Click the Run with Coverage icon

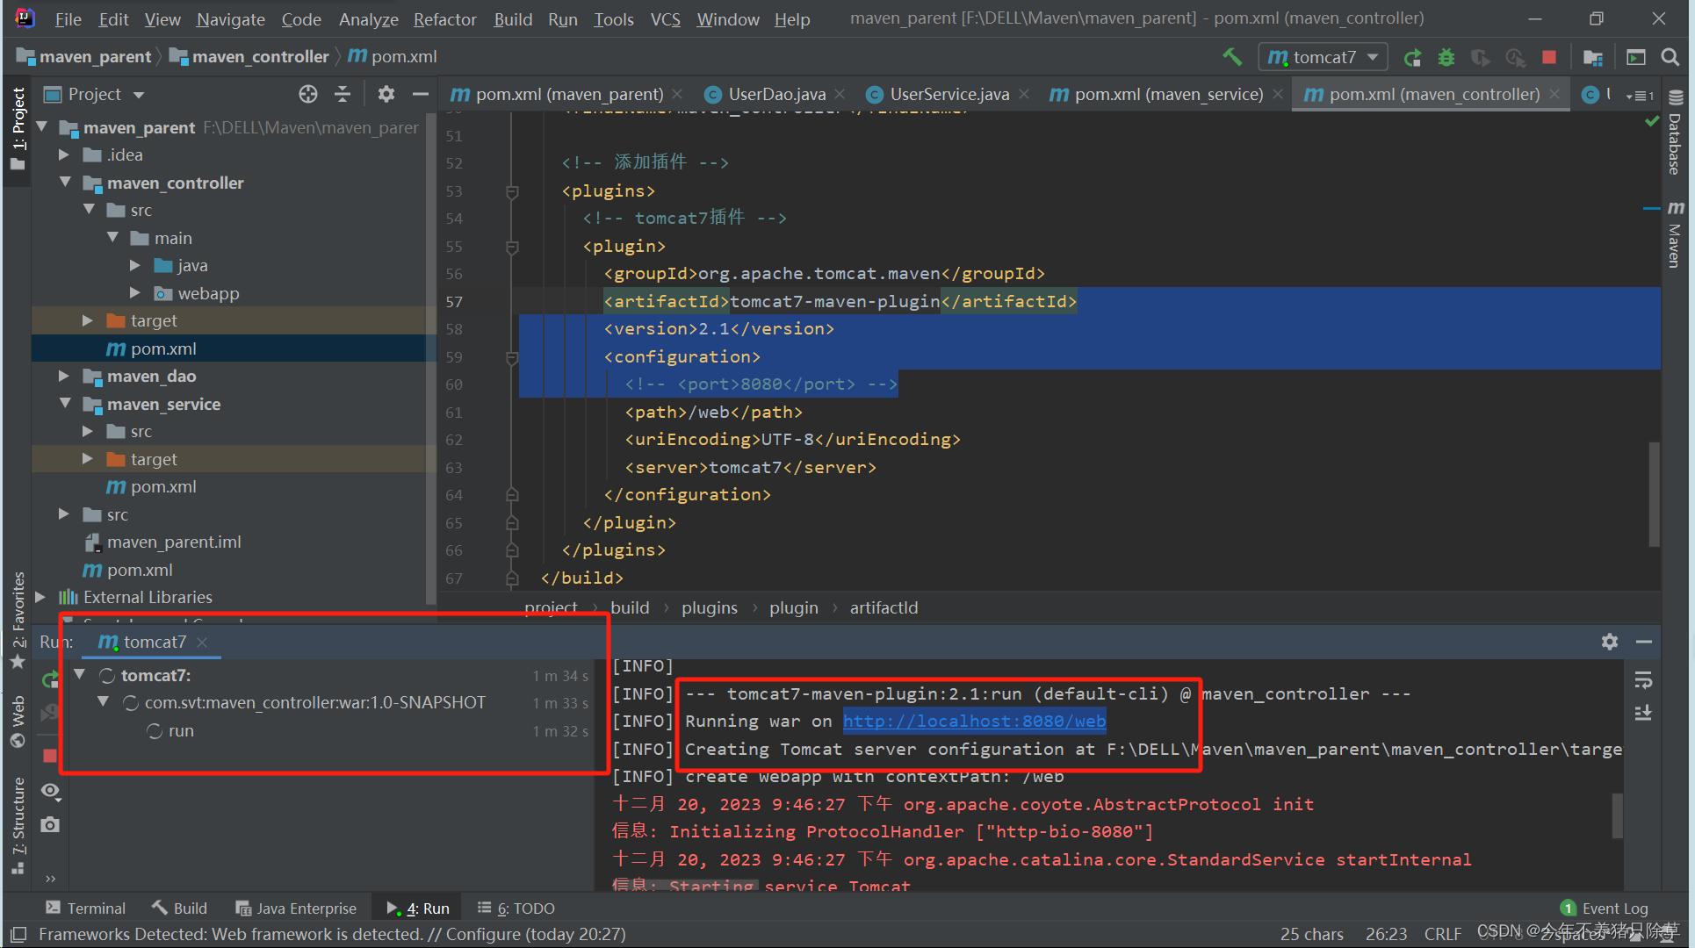[x=1481, y=58]
